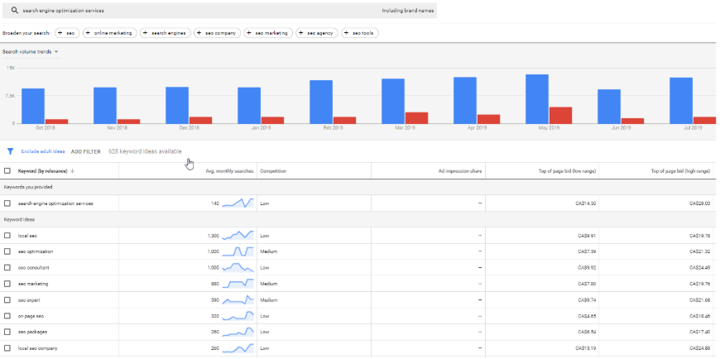This screenshot has width=720, height=359.
Task: Click the 'seo marketing' keyword cell
Action: [33, 284]
